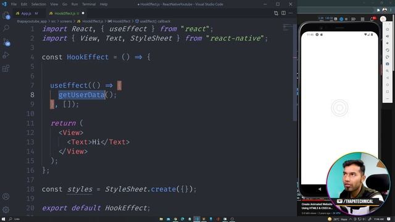Open editor More Actions ellipsis menu

click(291, 13)
